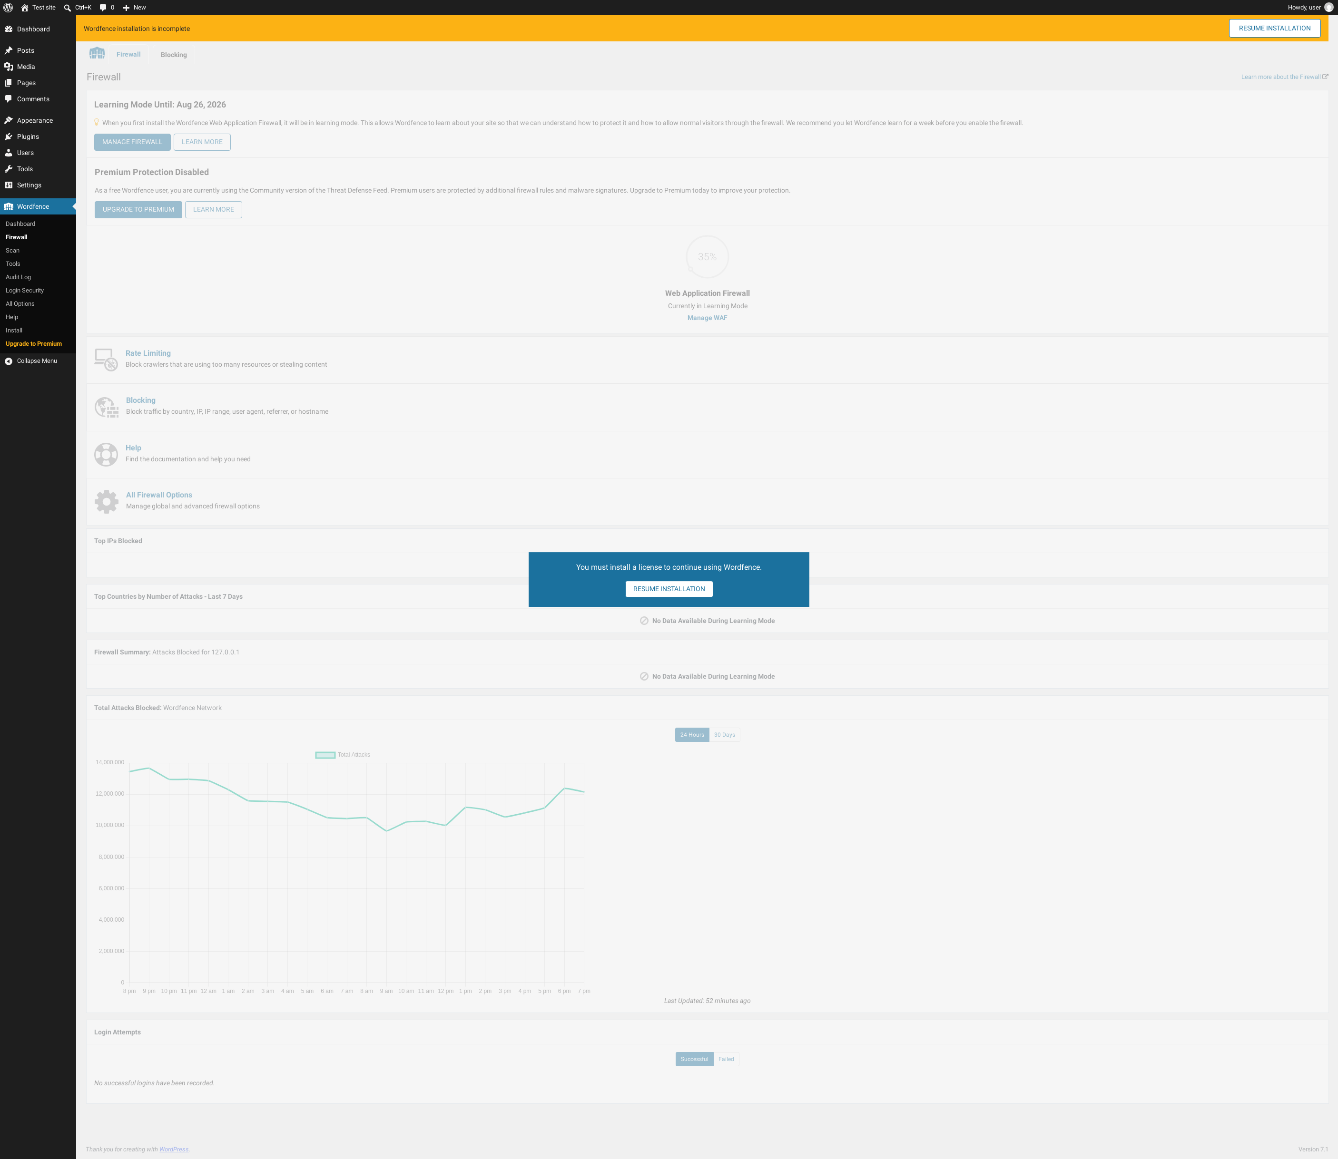Click the Ctrl+K search shortcut label

83,8
